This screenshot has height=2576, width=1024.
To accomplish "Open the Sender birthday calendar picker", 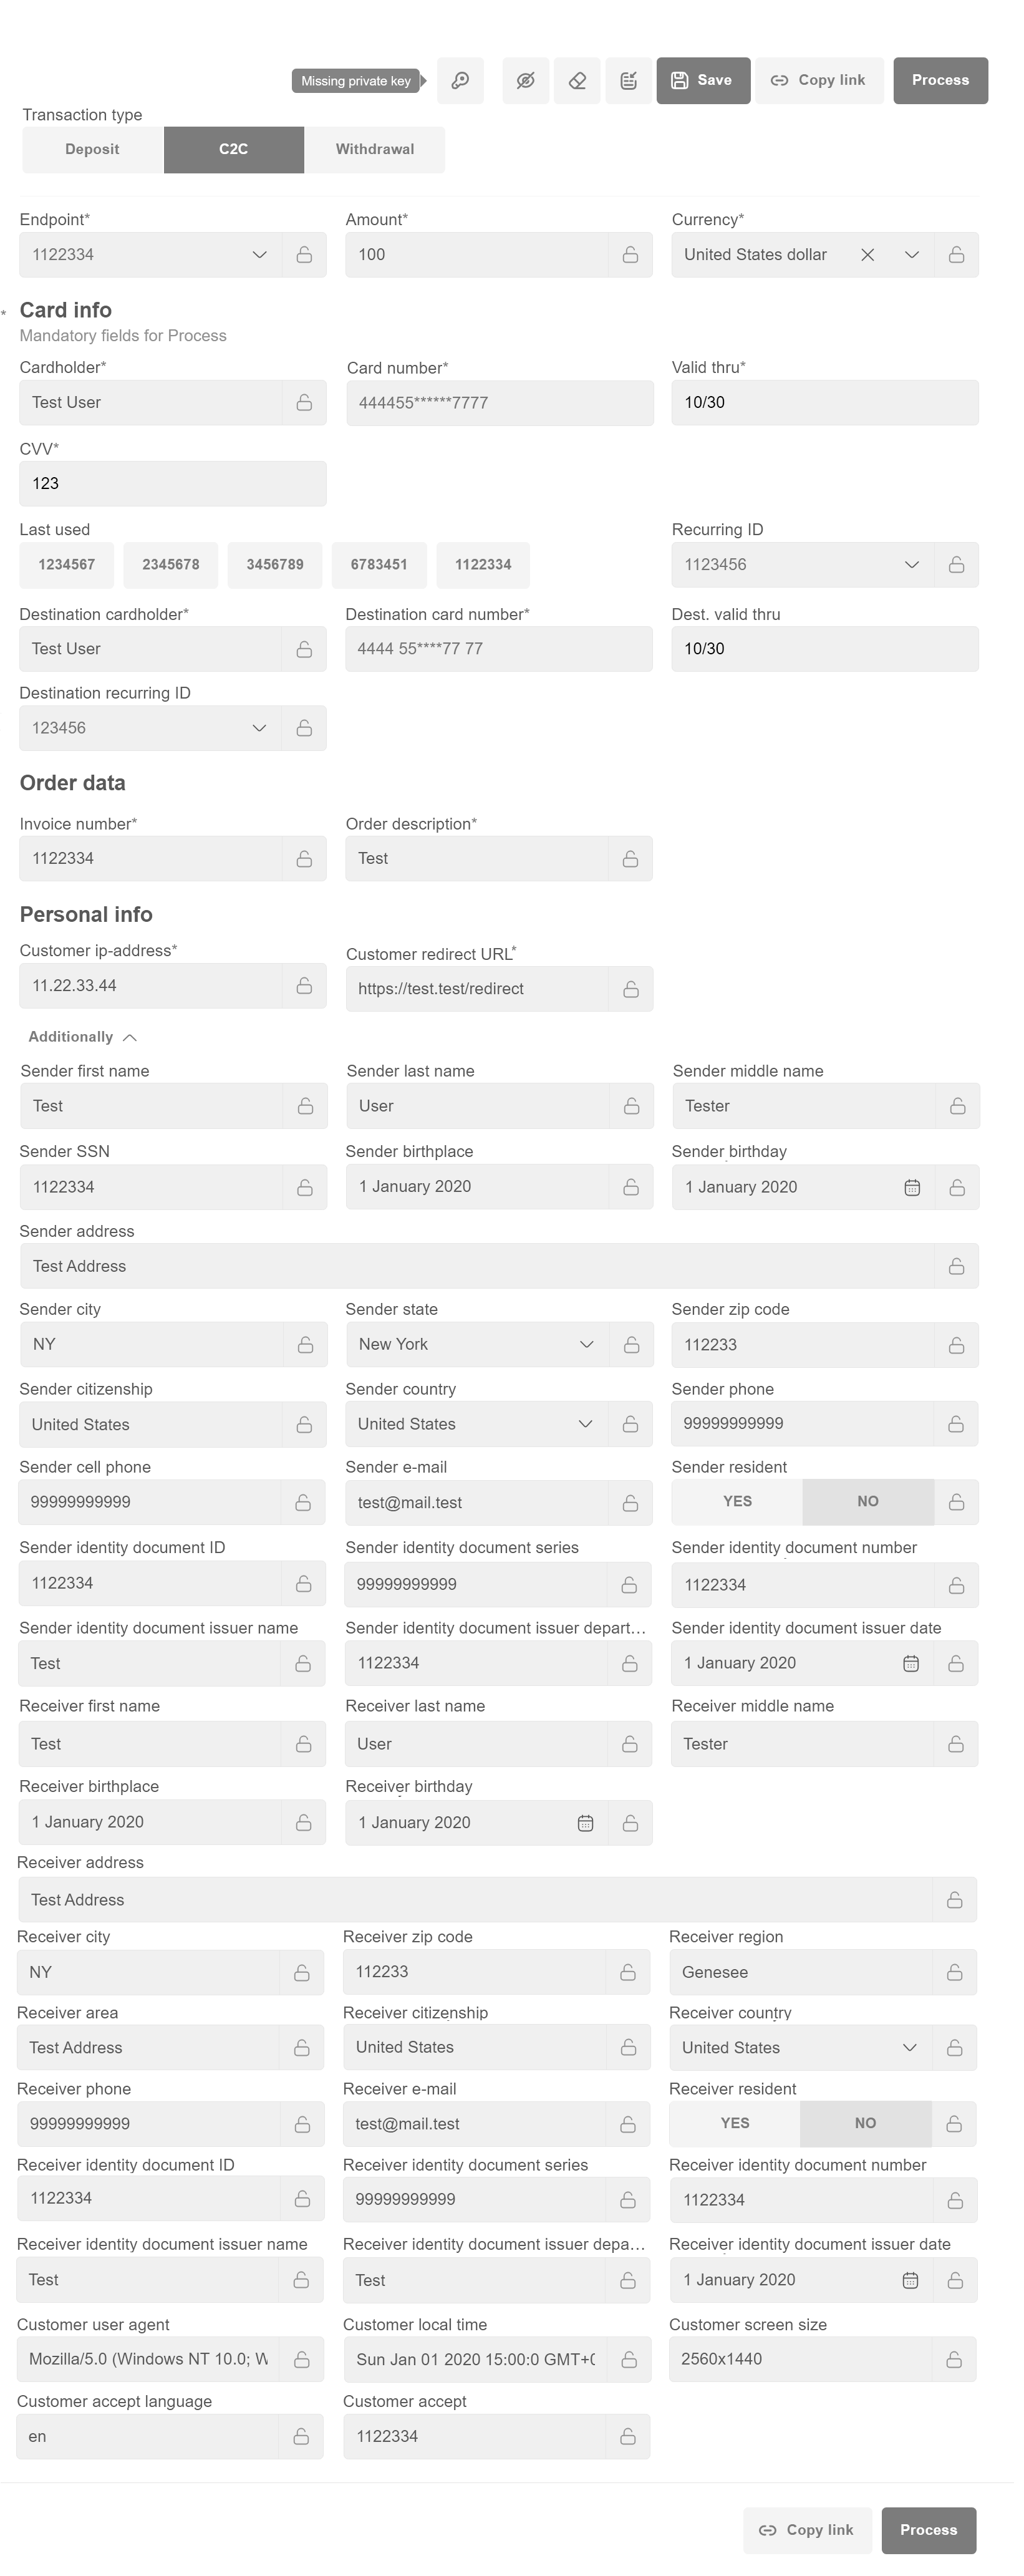I will [x=912, y=1187].
